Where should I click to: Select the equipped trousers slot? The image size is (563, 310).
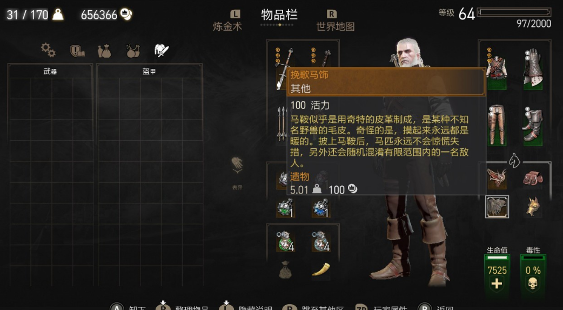click(497, 126)
